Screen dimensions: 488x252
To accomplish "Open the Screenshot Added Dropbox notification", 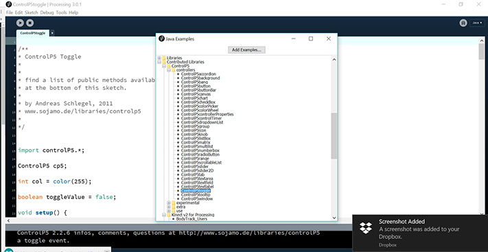I will [x=420, y=233].
